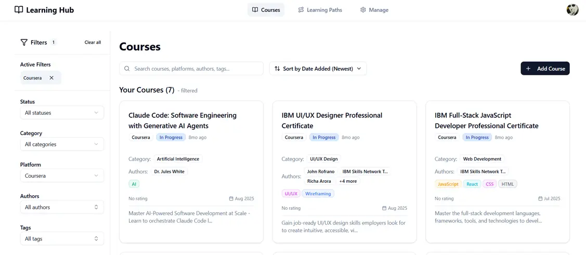Screen dimensions: 586x255
Task: Click the John Rofrano author chip
Action: pyautogui.click(x=321, y=172)
